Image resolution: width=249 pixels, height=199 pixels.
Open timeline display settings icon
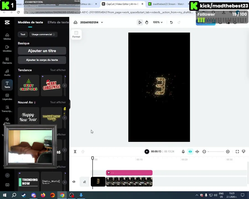(x=243, y=151)
